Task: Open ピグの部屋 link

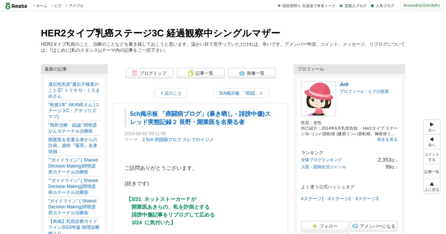Action: tap(378, 91)
